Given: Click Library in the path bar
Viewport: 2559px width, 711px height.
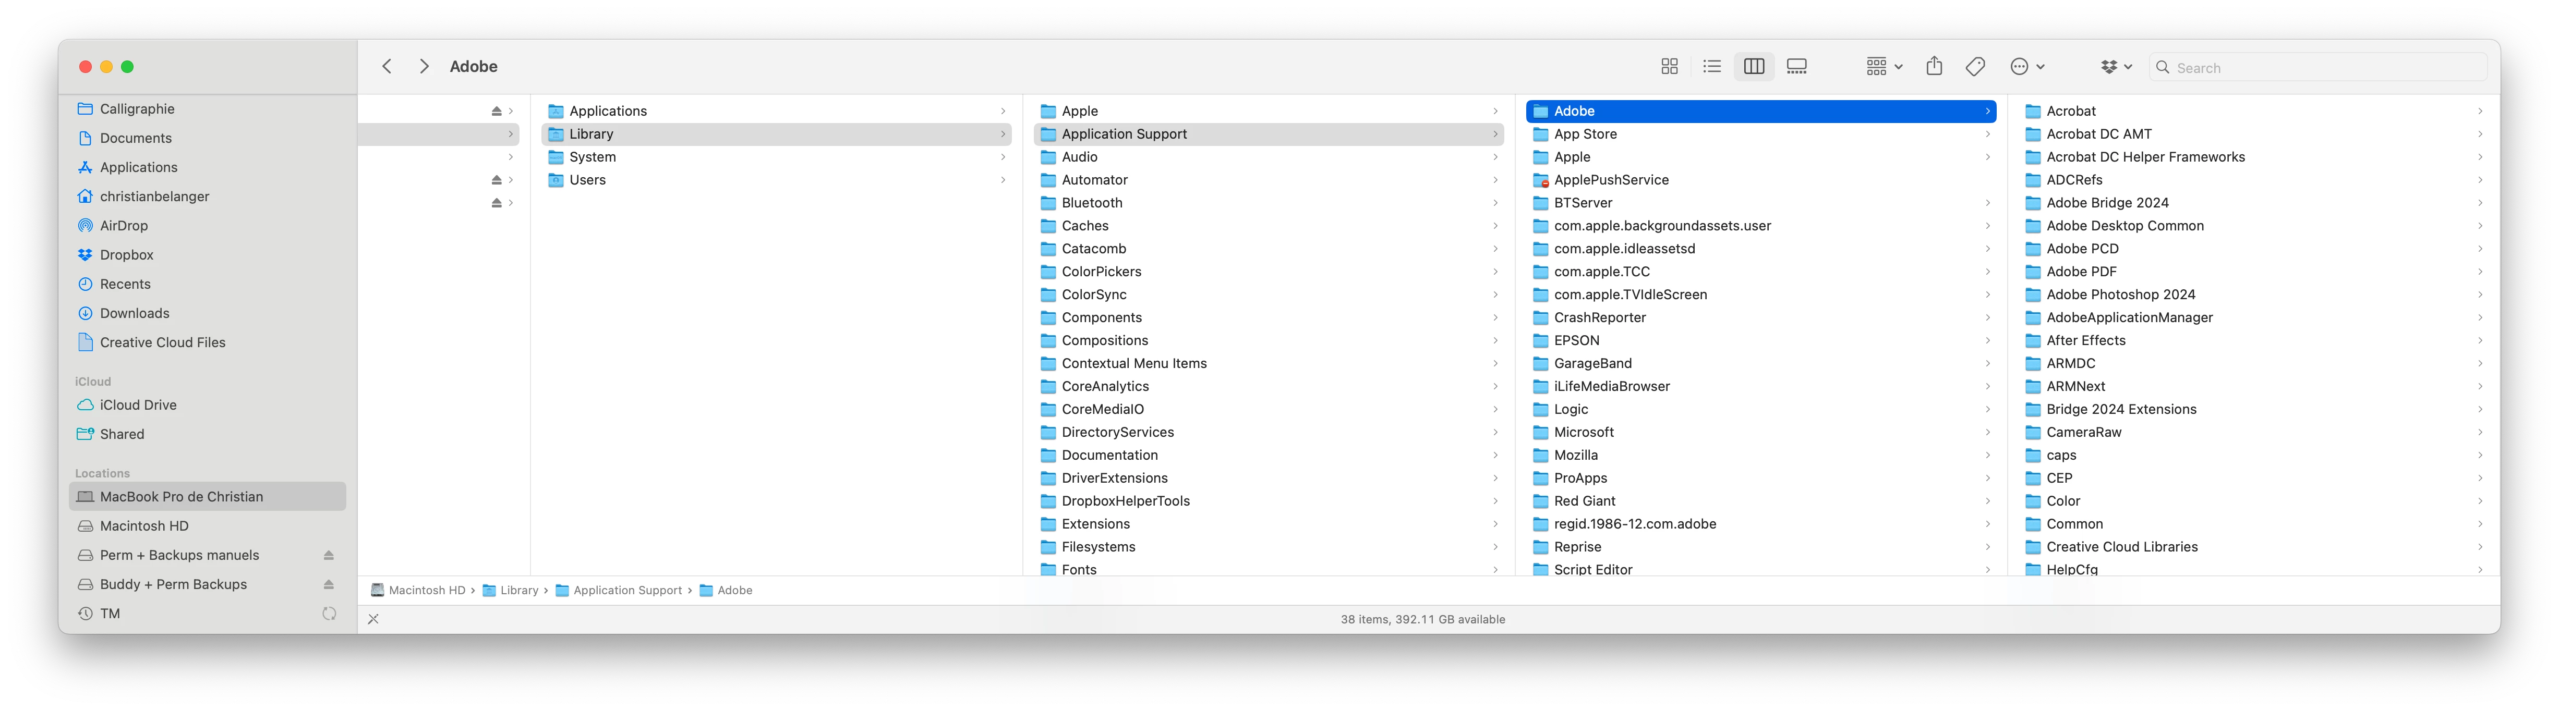Looking at the screenshot, I should (517, 591).
